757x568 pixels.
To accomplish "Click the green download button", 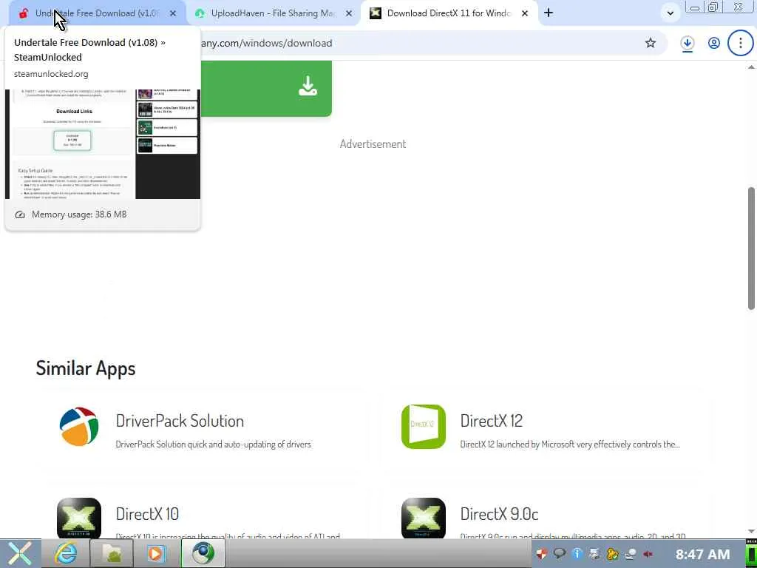I will [x=266, y=89].
